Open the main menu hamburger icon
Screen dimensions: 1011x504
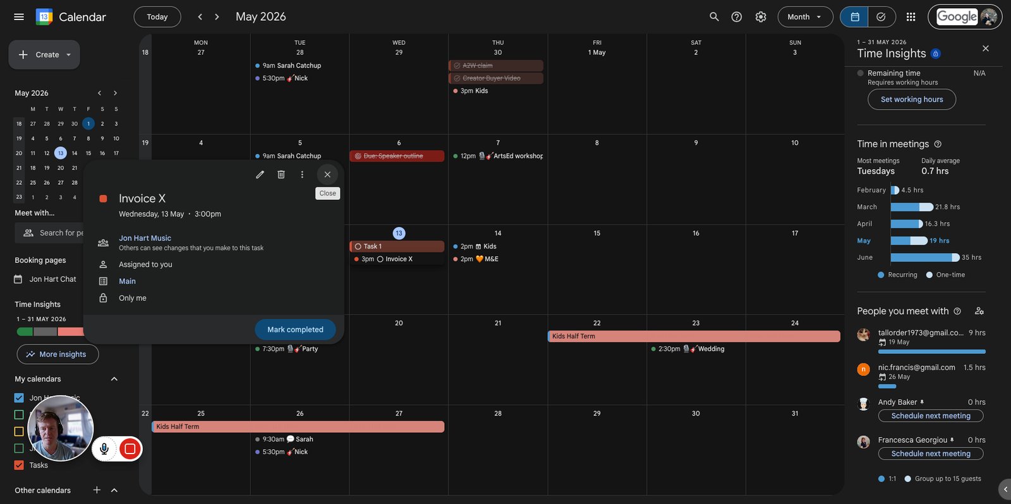[19, 17]
